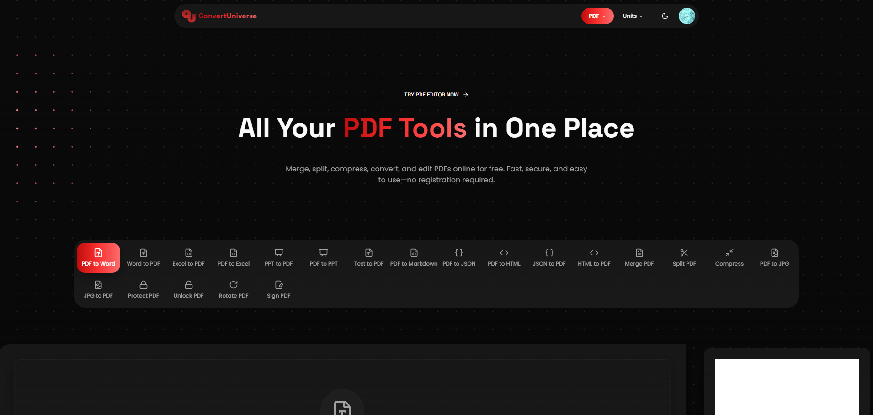873x415 pixels.
Task: Open the PDF to Markdown converter
Action: (x=414, y=257)
